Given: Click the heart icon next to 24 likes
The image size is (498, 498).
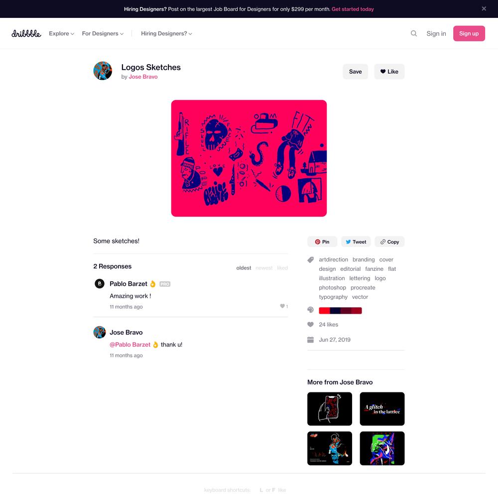Looking at the screenshot, I should (x=310, y=324).
